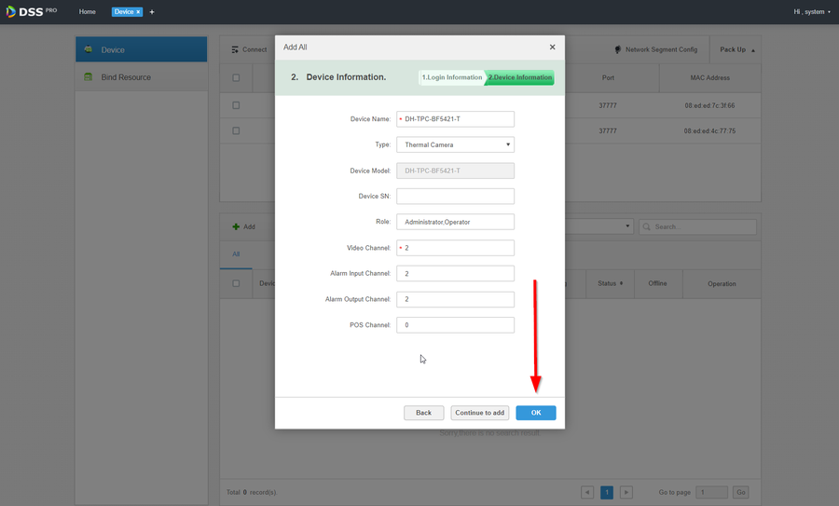Go to step 1.Login Information
Viewport: 839px width, 506px height.
click(x=451, y=77)
